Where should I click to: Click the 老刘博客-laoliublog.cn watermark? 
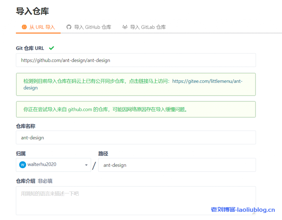click(243, 210)
